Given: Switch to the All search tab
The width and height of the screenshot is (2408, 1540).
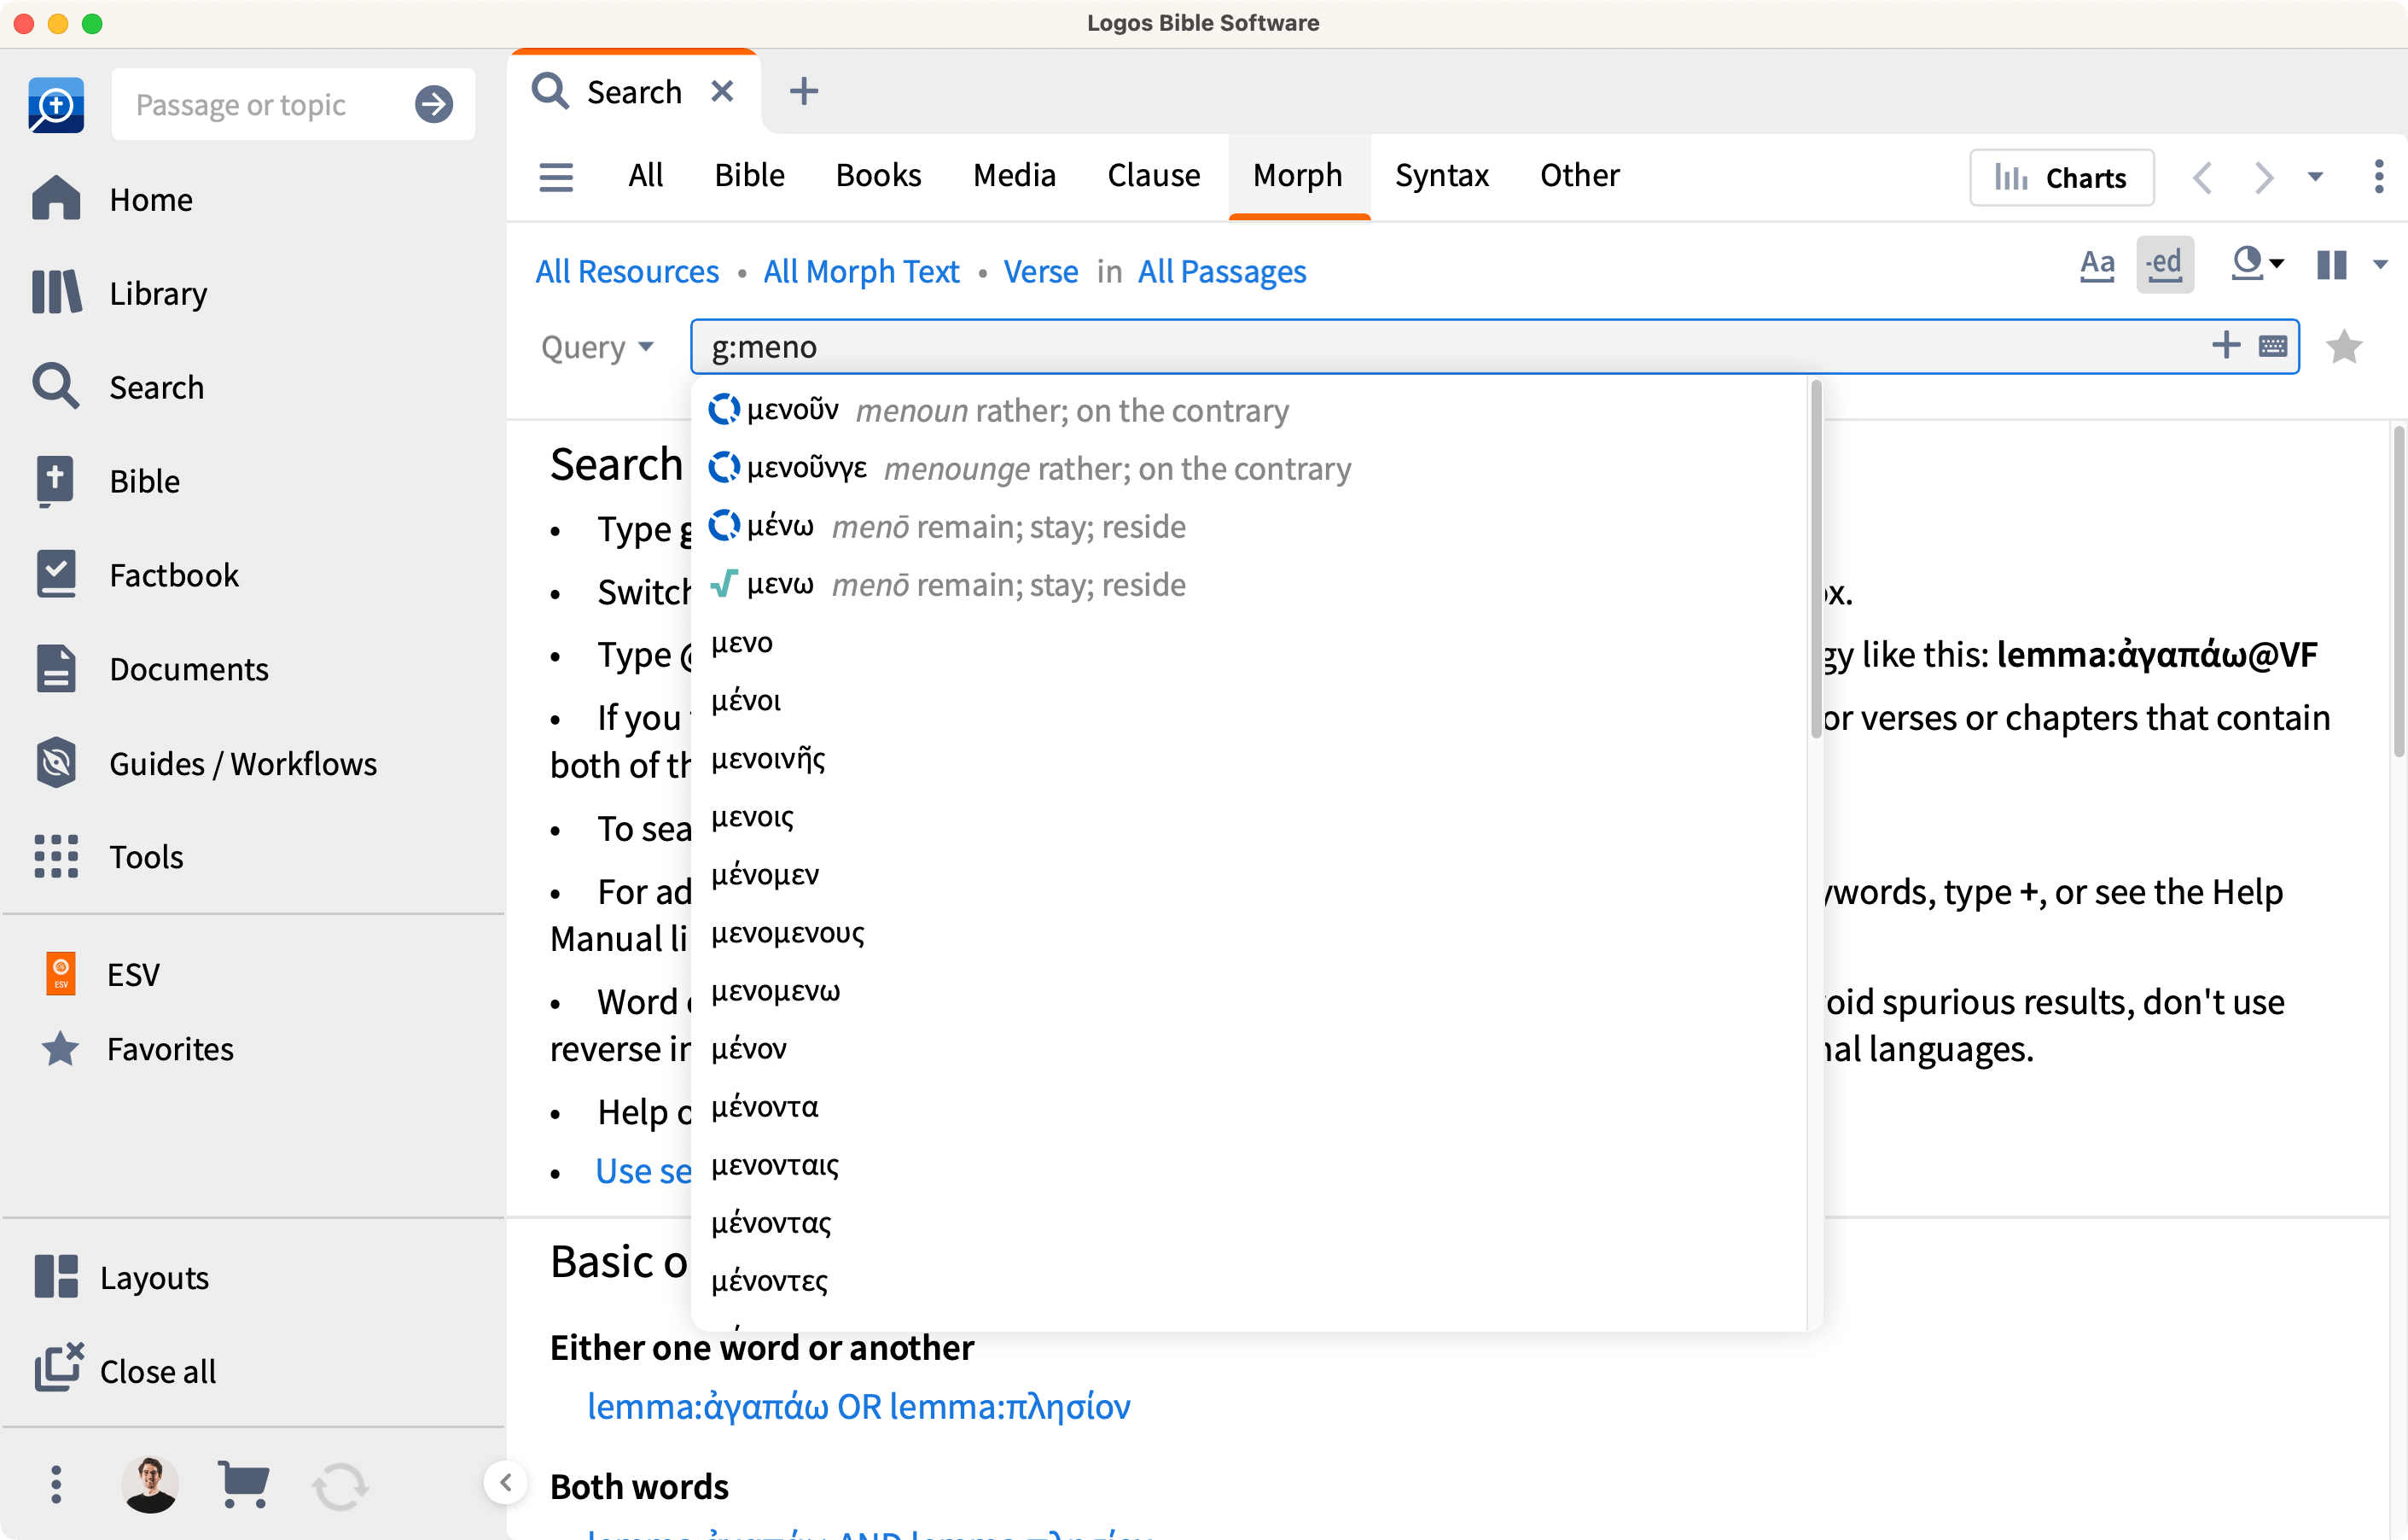Looking at the screenshot, I should pos(645,176).
